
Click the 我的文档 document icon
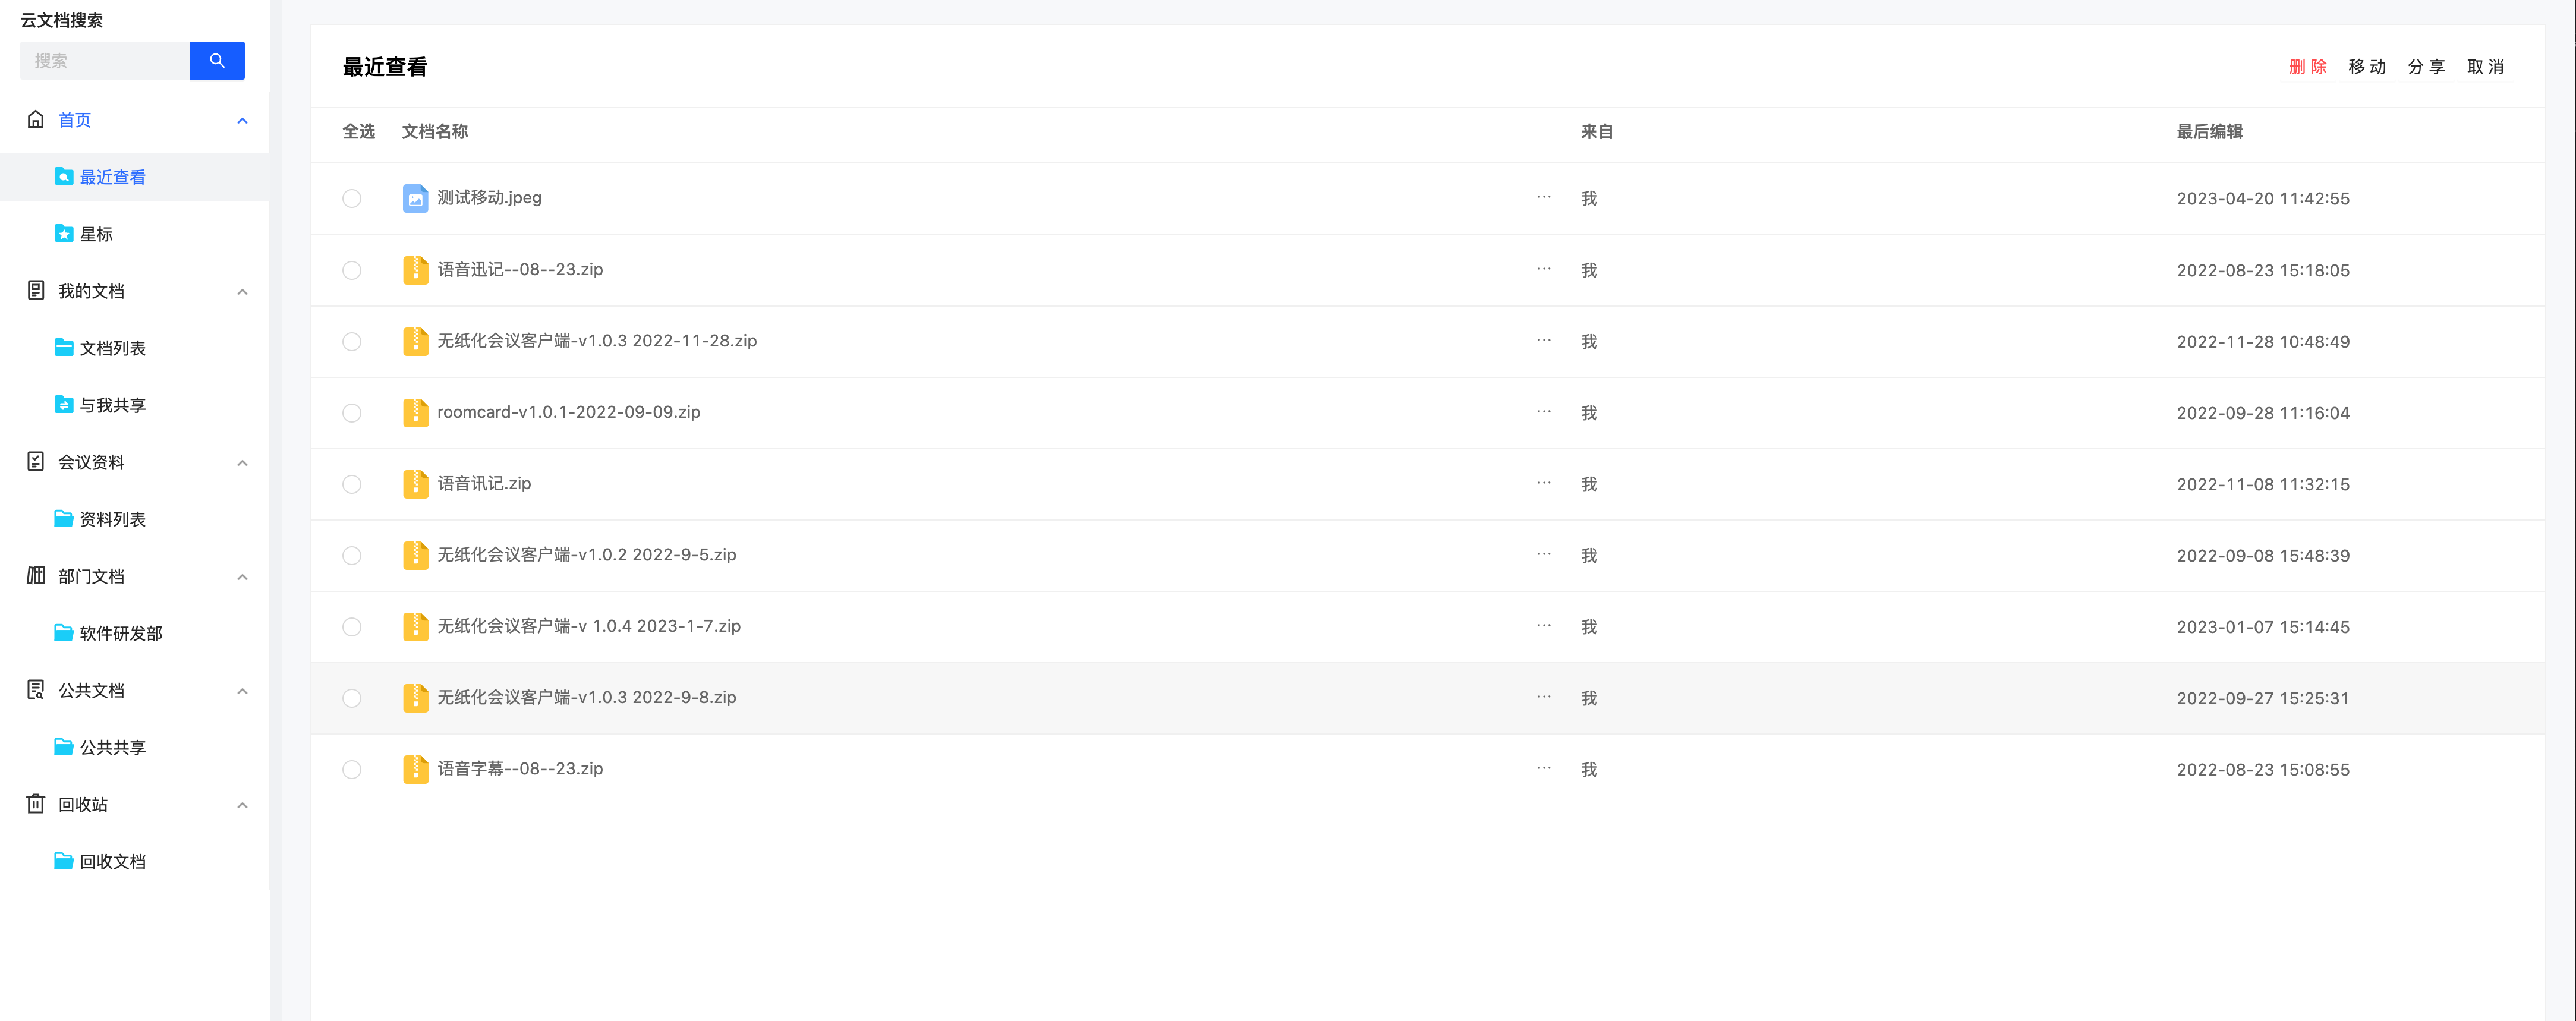36,290
